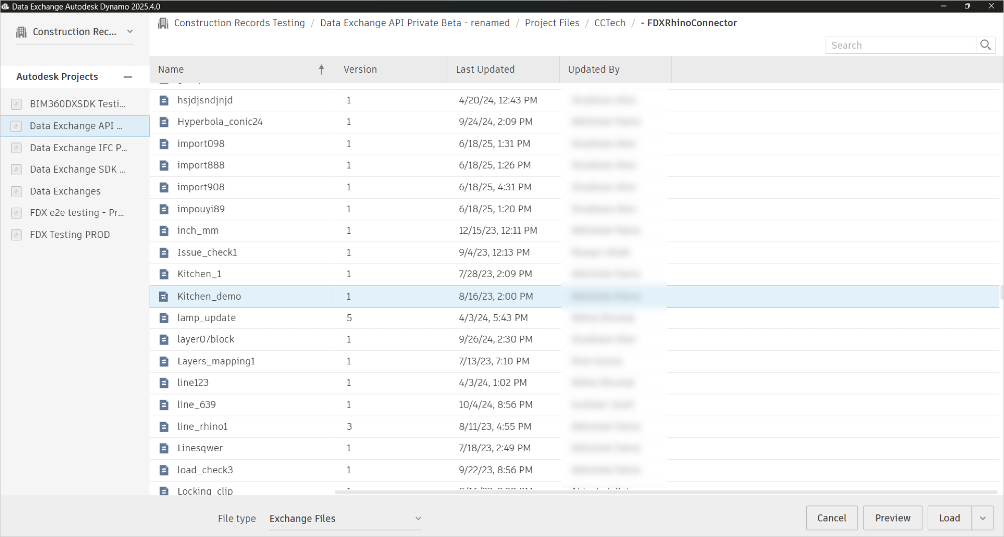Screen dimensions: 1004x537
Task: Select the Linesqwer file name
Action: [x=200, y=448]
